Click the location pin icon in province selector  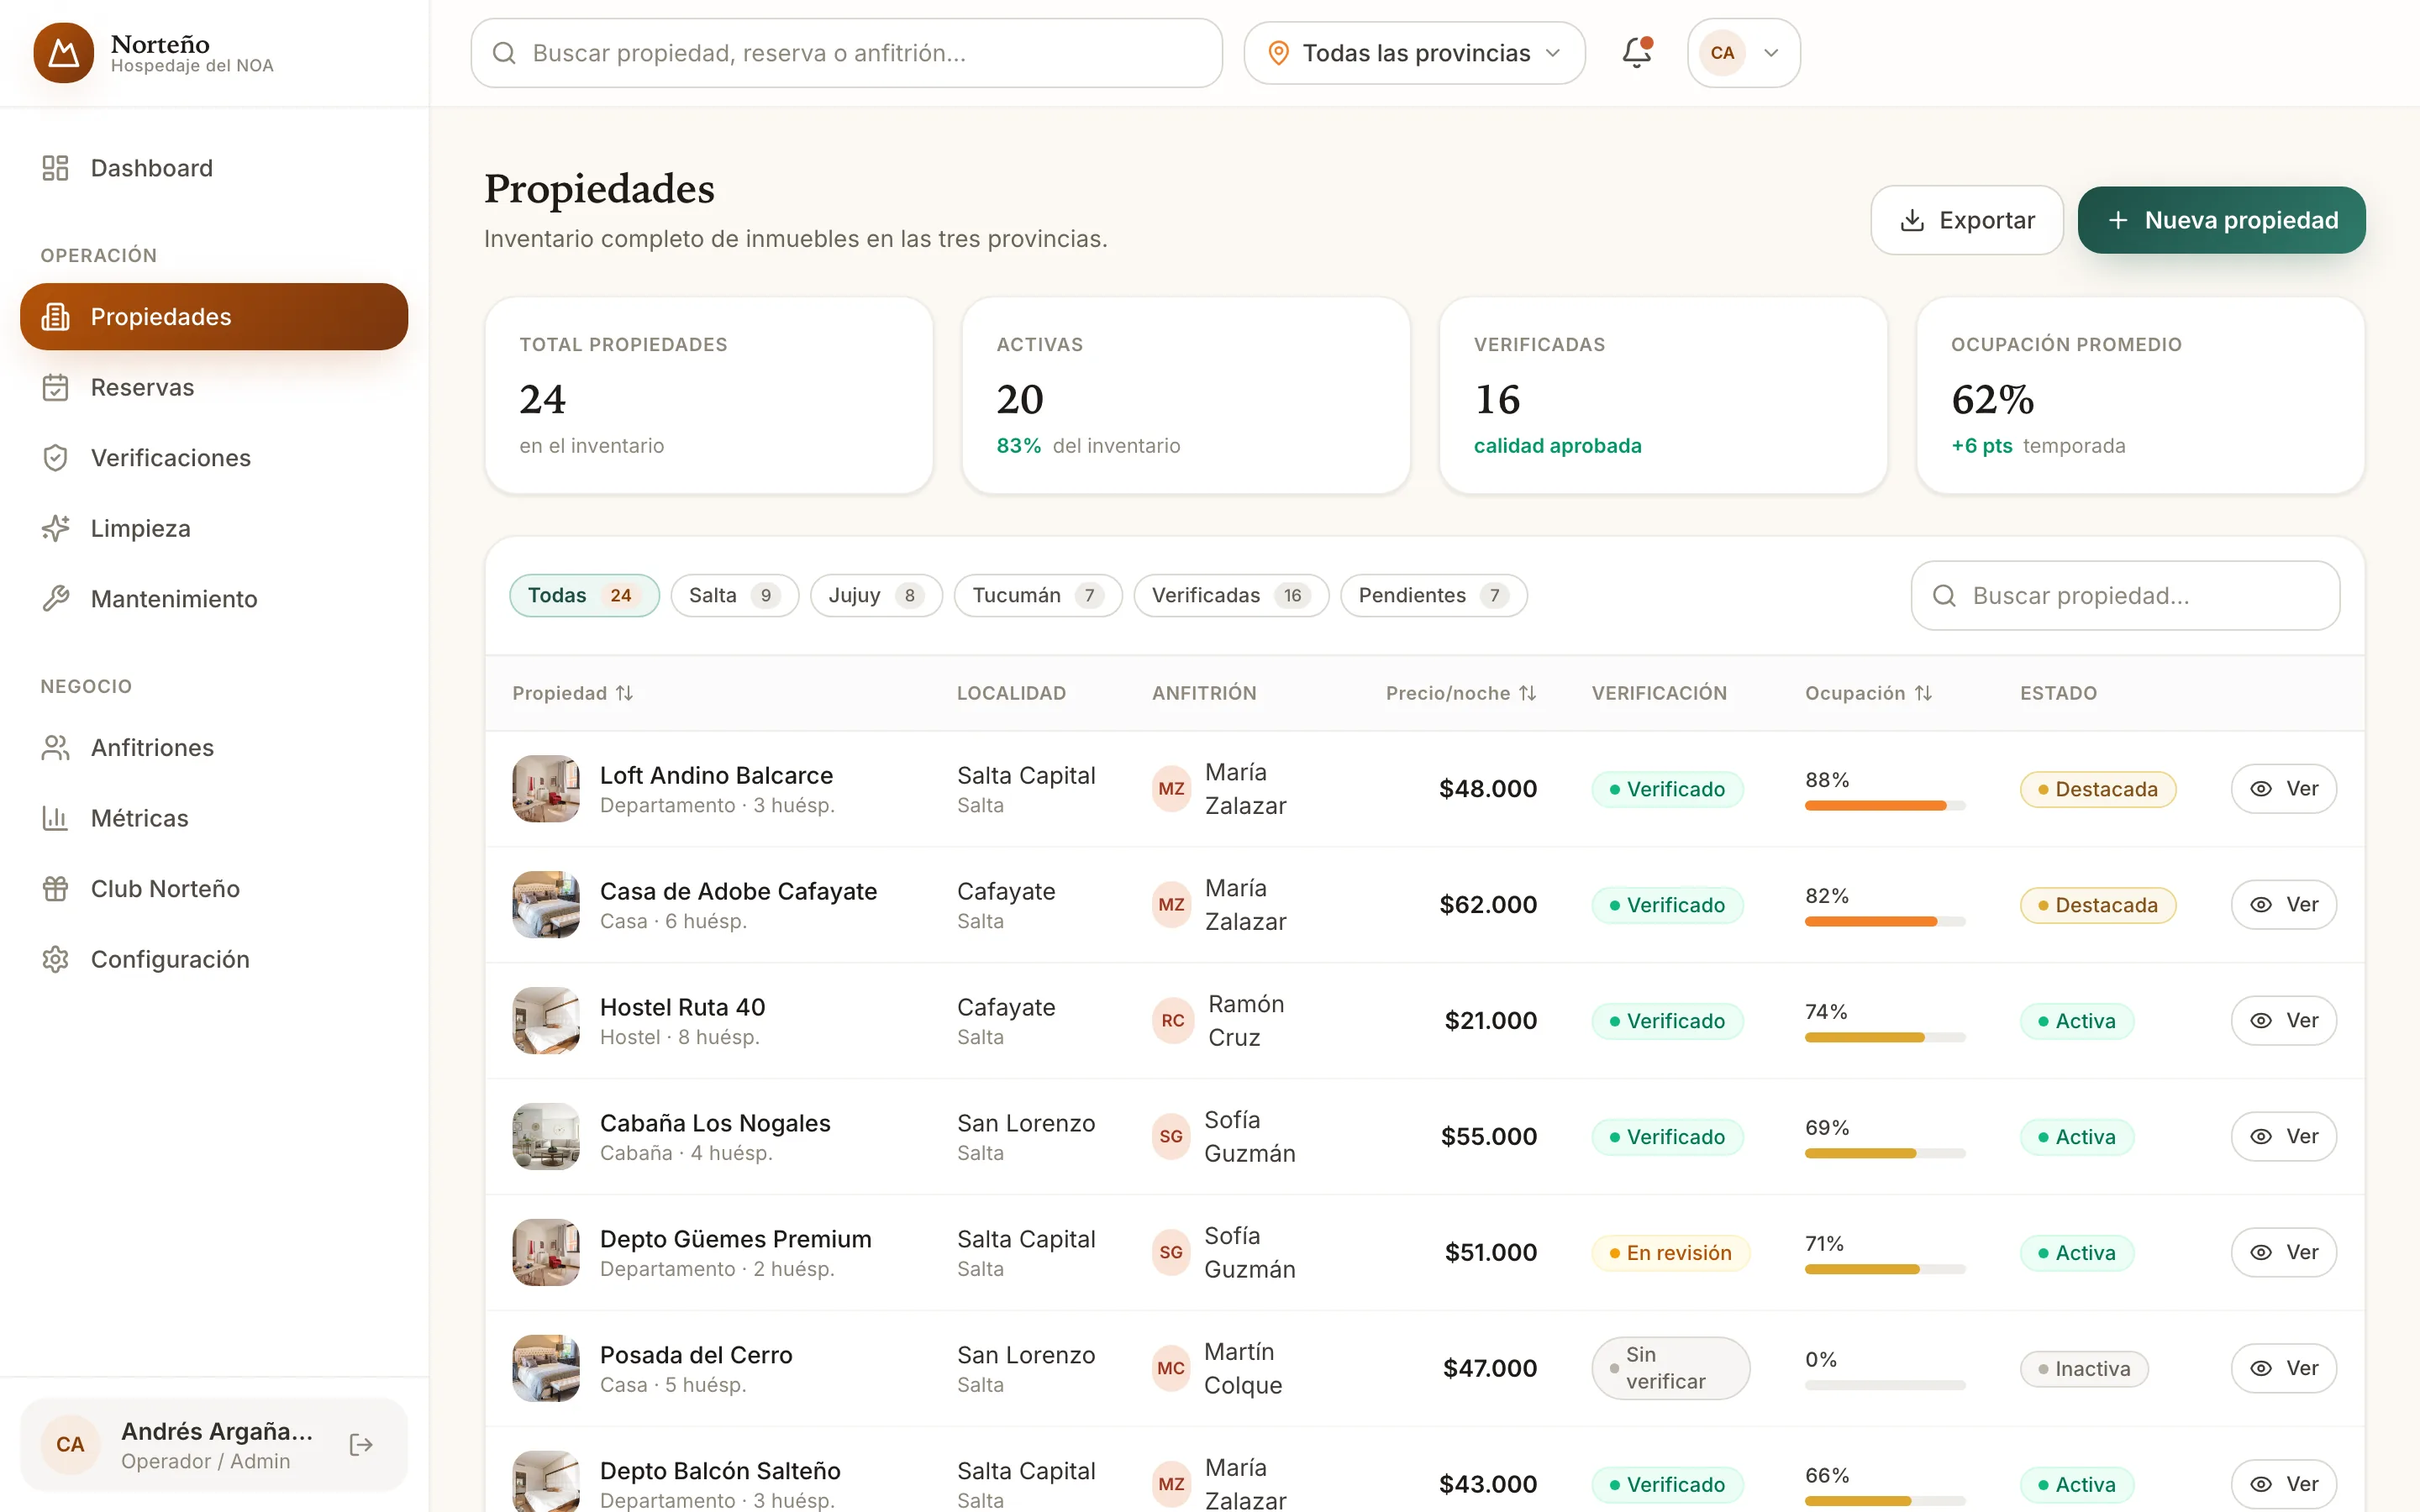[1278, 53]
